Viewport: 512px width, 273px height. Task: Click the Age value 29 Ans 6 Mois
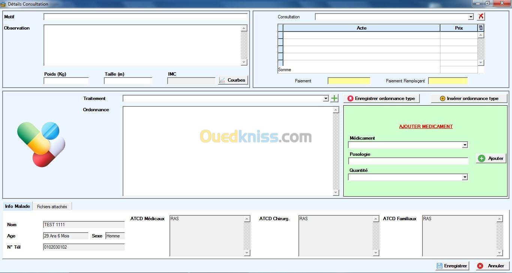[x=66, y=236]
